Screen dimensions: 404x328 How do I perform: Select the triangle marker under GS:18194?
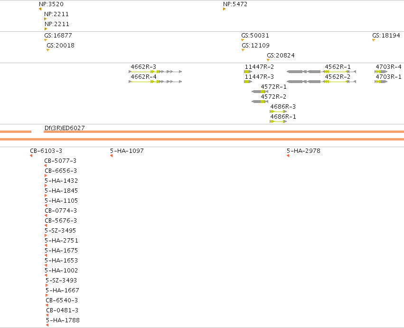pos(373,40)
